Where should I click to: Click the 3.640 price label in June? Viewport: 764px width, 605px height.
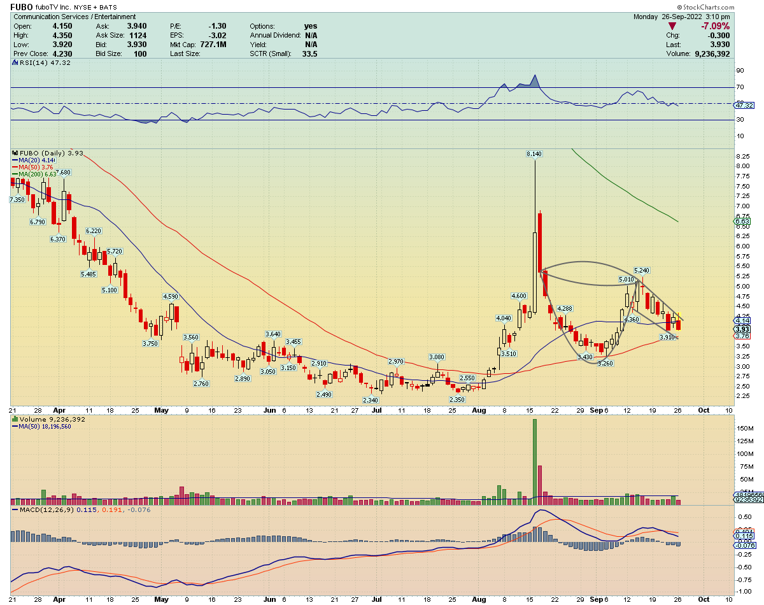click(x=273, y=334)
